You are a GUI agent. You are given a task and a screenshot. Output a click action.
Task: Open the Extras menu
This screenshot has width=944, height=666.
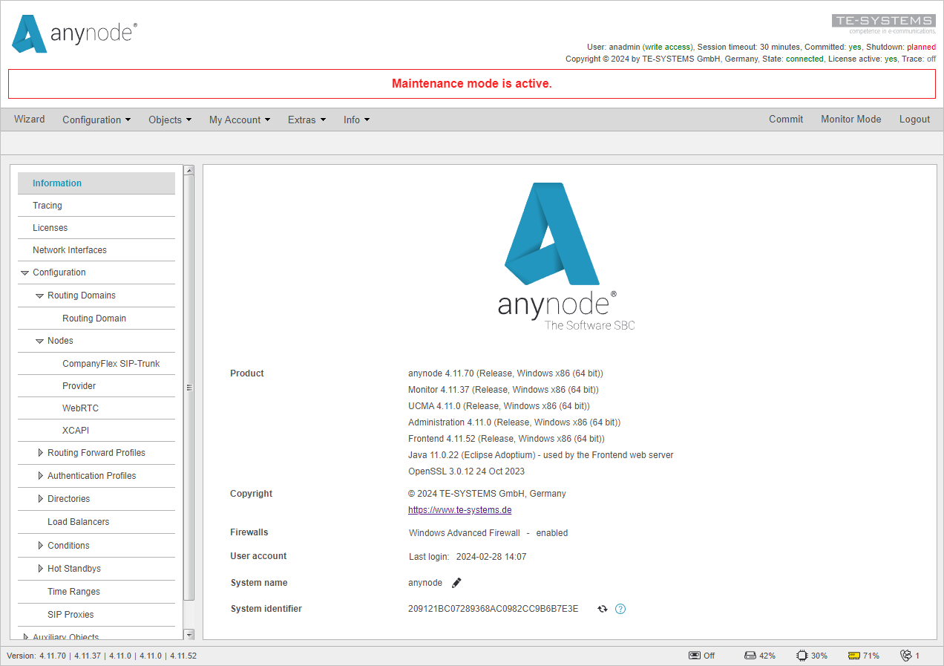pos(307,120)
